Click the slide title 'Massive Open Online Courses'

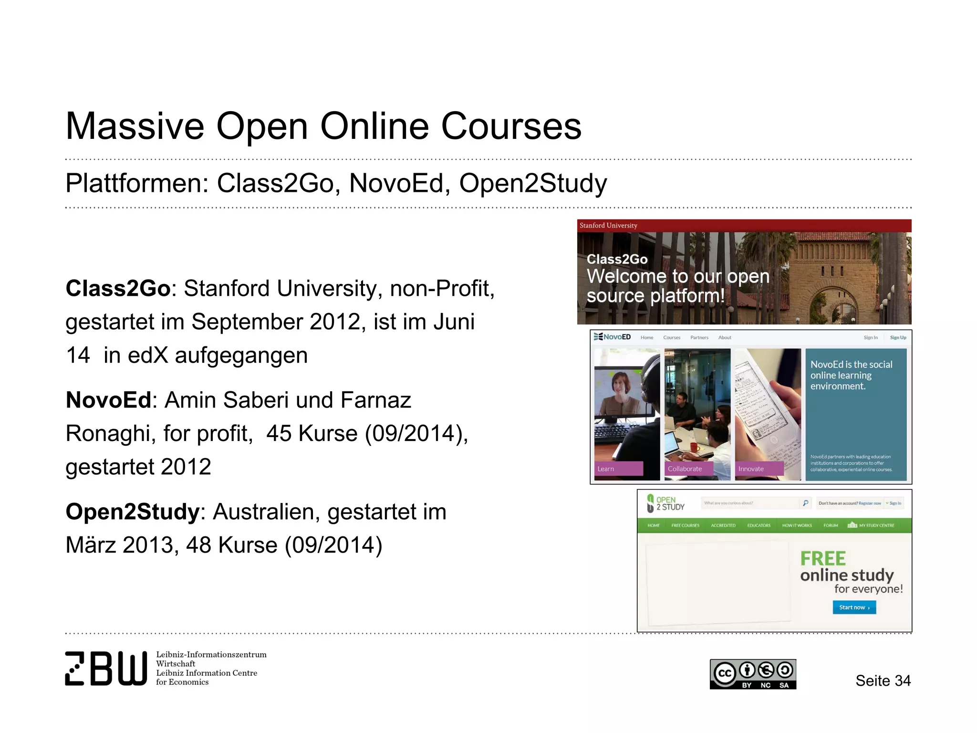tap(323, 126)
